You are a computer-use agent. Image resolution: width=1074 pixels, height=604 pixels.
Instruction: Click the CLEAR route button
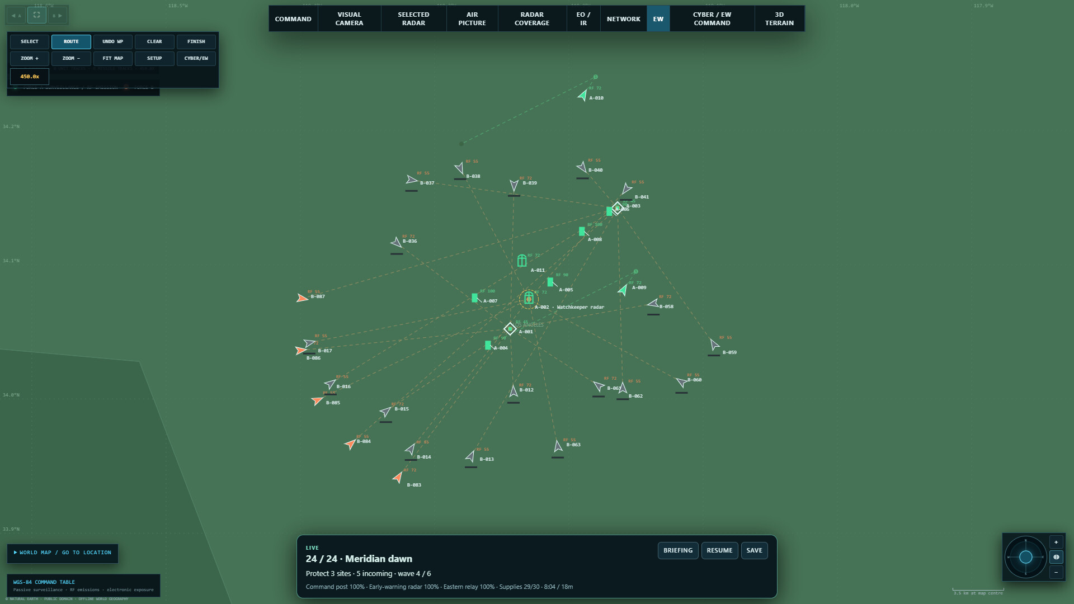pos(154,42)
